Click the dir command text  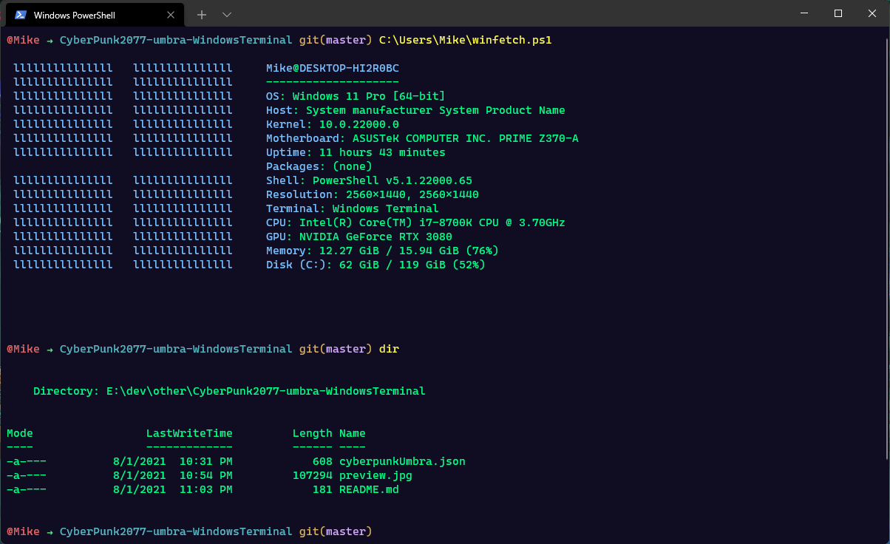(x=389, y=349)
